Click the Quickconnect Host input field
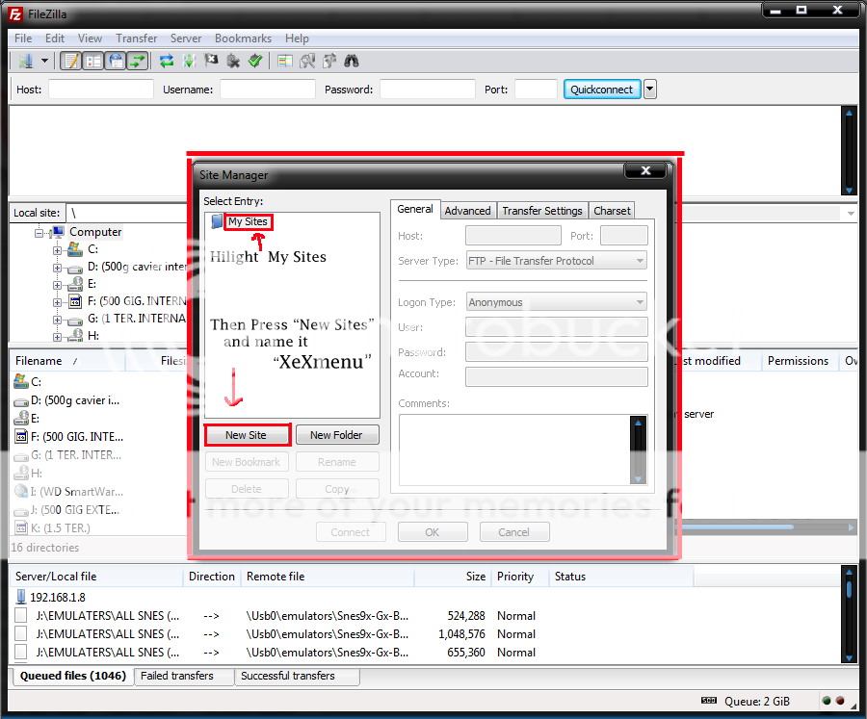This screenshot has width=867, height=719. (x=100, y=89)
